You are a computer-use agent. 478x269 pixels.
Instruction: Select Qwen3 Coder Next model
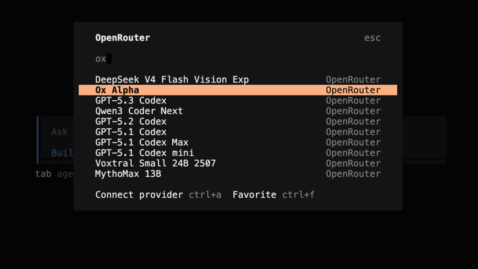[238, 111]
